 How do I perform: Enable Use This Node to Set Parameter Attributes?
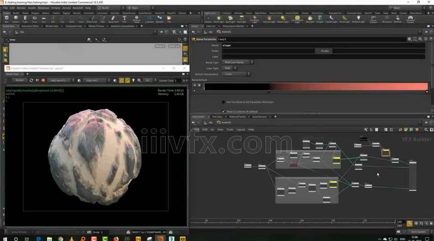[x=223, y=102]
